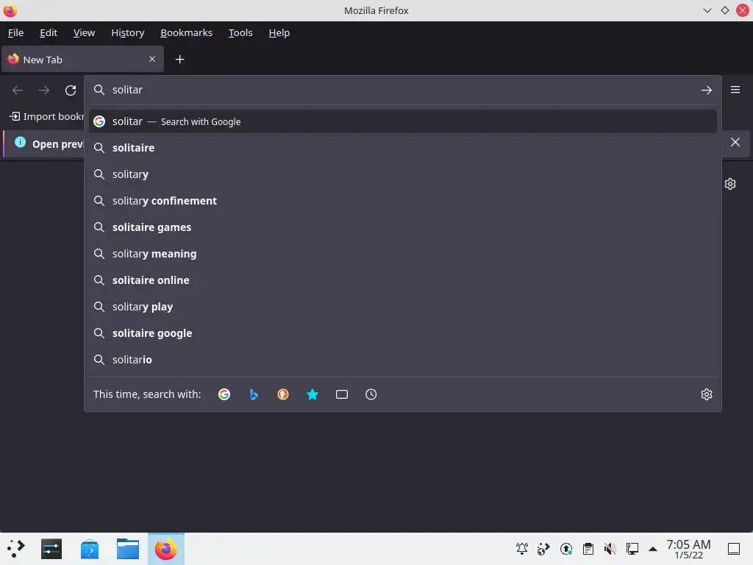Pick the 'solitaire' suggestion
Screen dimensions: 753x565
(x=402, y=148)
